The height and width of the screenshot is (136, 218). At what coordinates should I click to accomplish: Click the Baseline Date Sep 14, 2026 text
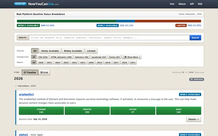point(33,119)
